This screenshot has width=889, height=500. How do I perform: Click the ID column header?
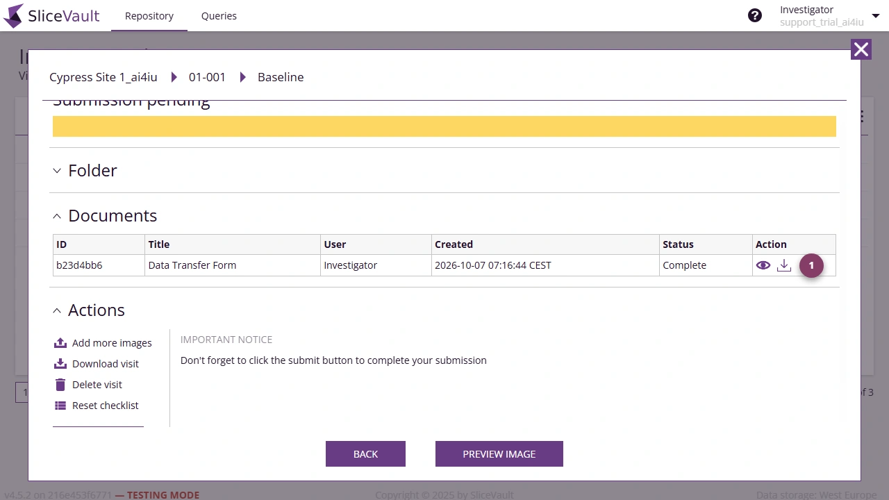(99, 244)
